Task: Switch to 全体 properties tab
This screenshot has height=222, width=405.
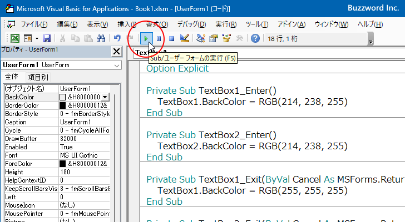Action: click(x=12, y=77)
